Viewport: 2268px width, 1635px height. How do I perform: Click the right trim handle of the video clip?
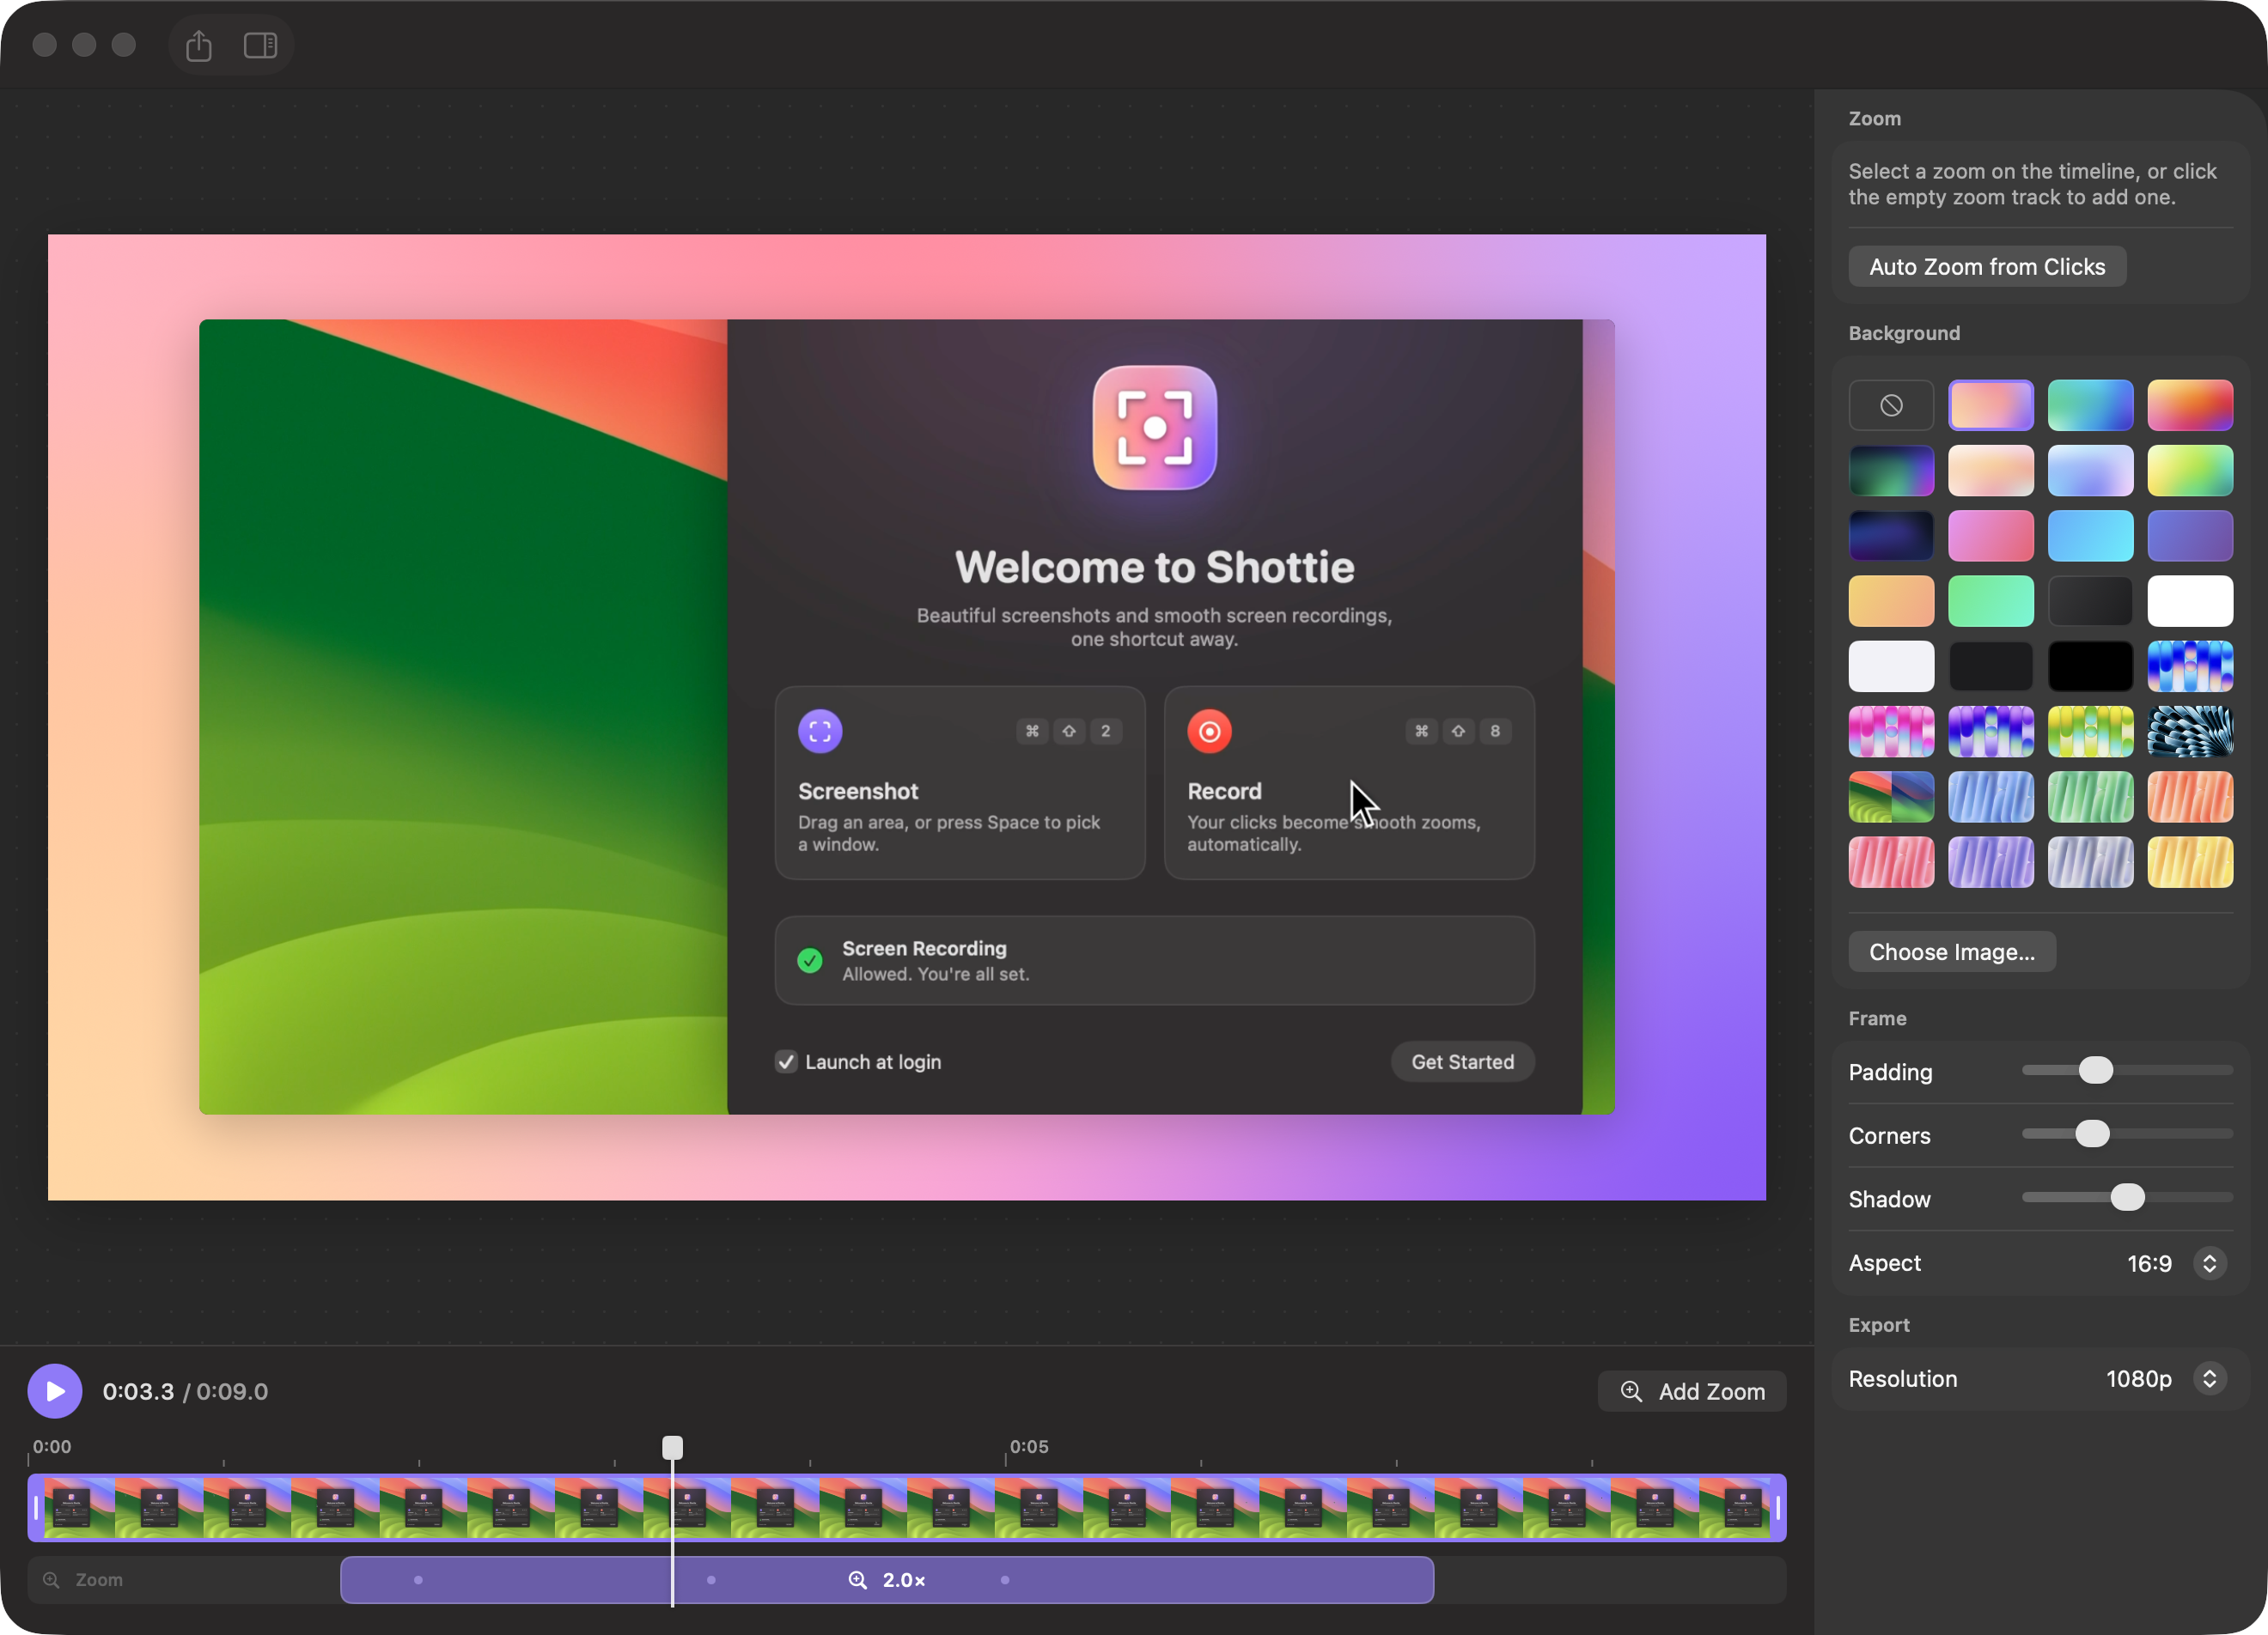pos(1777,1508)
